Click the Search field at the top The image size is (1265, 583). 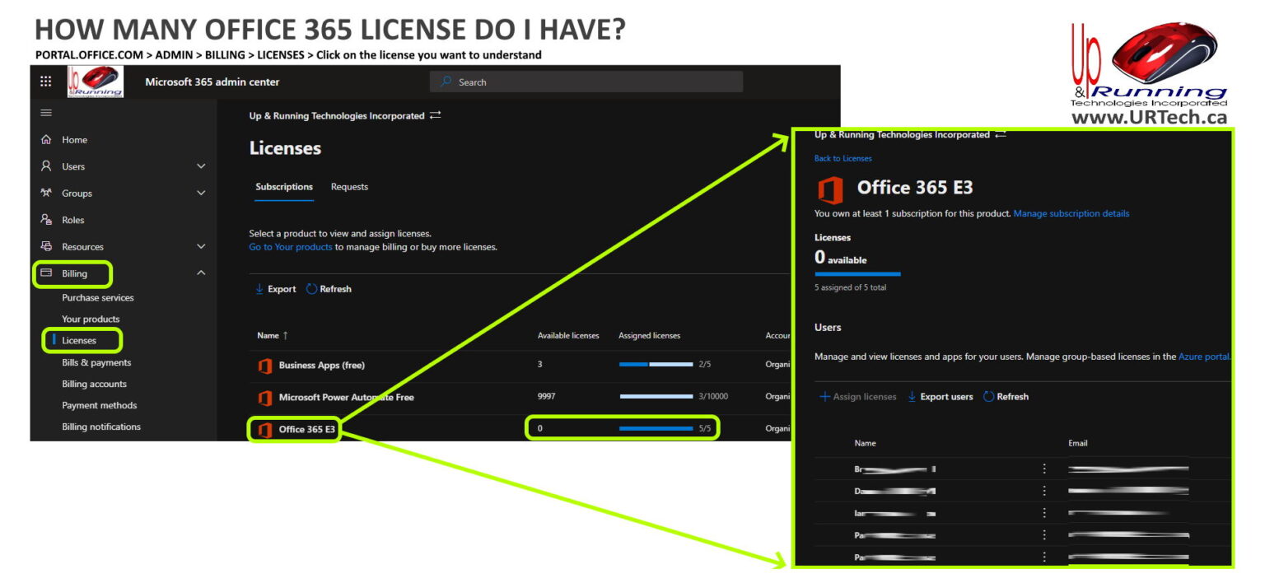[585, 82]
